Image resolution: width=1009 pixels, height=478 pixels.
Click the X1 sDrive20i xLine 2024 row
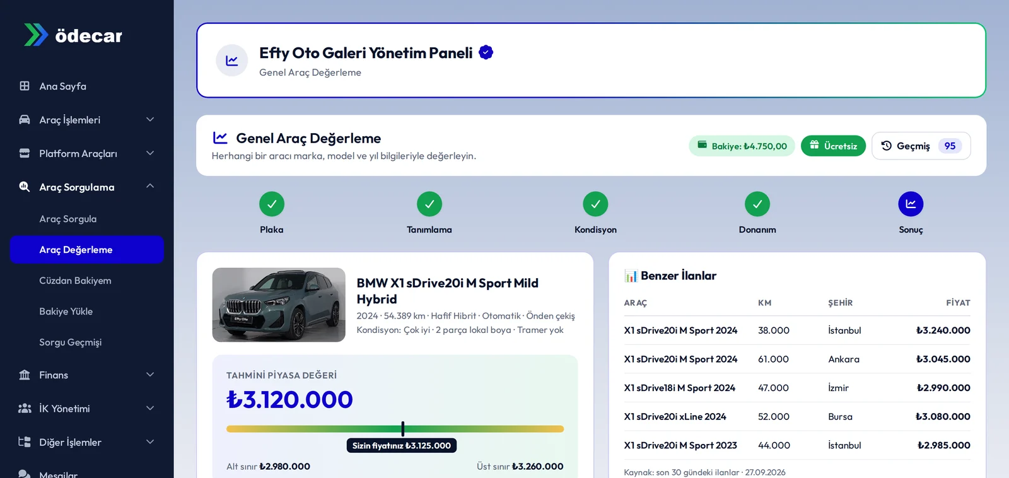pos(797,416)
